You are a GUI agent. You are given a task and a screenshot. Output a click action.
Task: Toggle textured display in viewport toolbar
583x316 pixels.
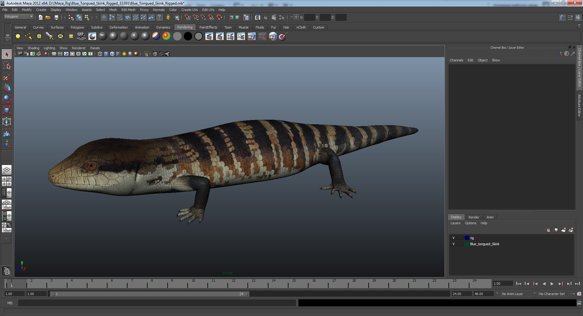click(x=118, y=54)
